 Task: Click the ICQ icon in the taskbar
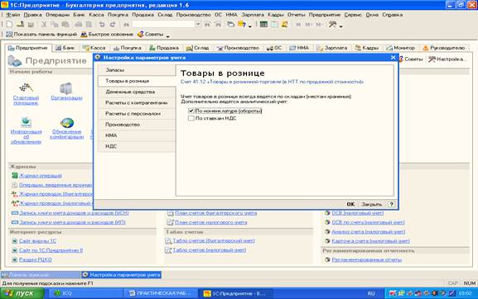pos(58,293)
